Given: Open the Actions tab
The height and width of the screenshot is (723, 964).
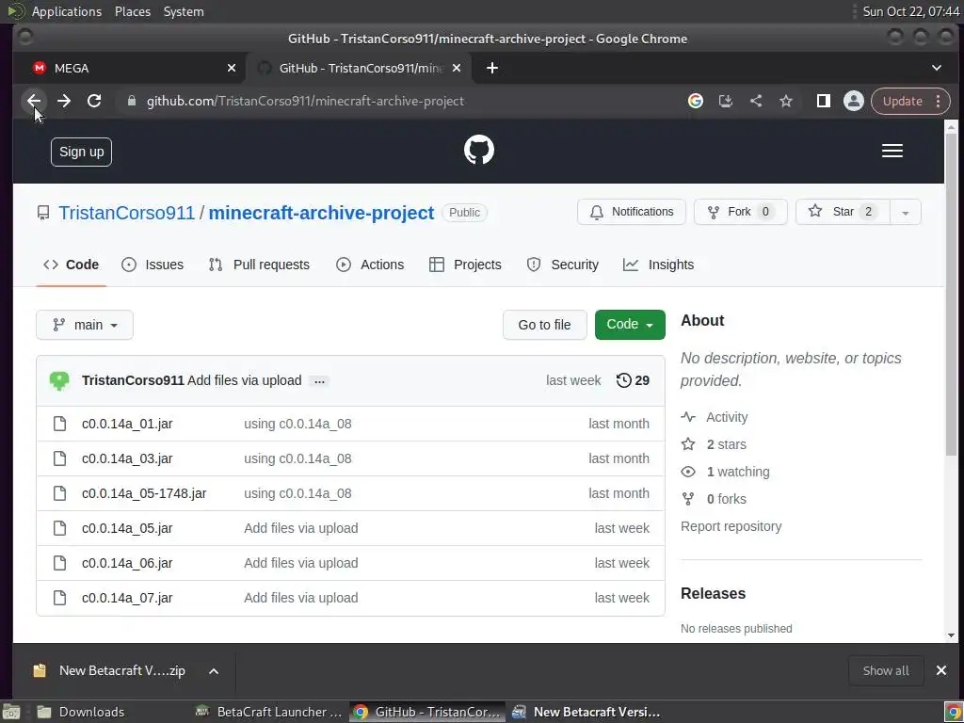Looking at the screenshot, I should 370,265.
